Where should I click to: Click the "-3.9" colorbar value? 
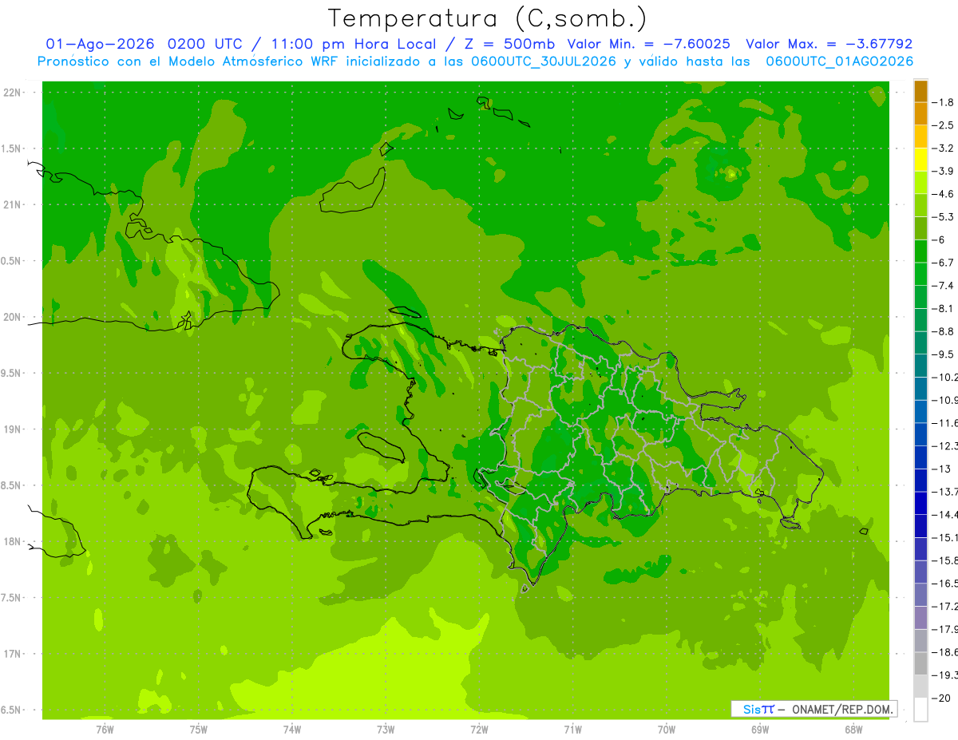tap(942, 171)
